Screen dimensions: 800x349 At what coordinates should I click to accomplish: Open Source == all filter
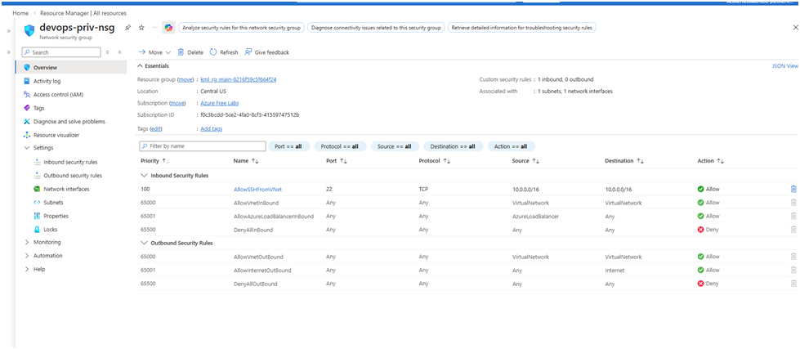coord(395,146)
